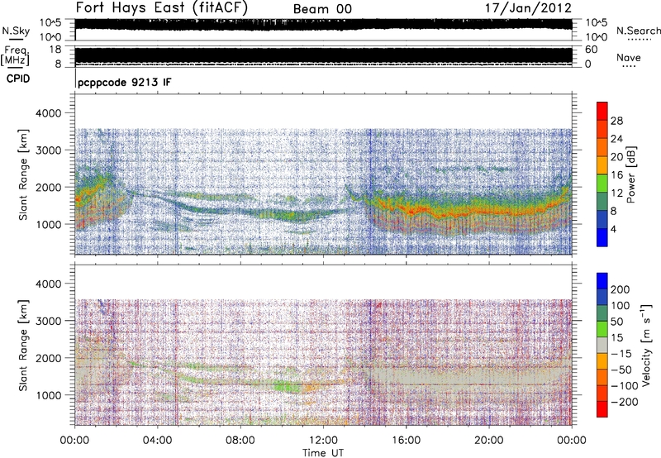Click the noise level black band plot
Screen dimensions: 661x458
tap(323, 25)
